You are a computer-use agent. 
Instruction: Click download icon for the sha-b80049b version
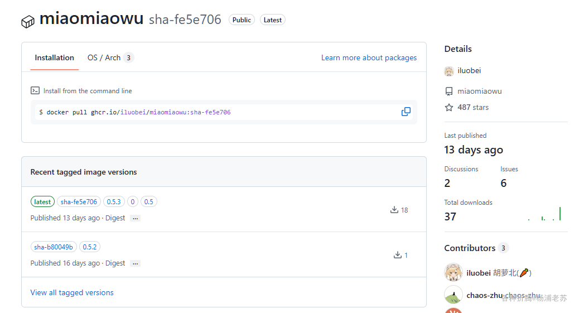coord(397,254)
